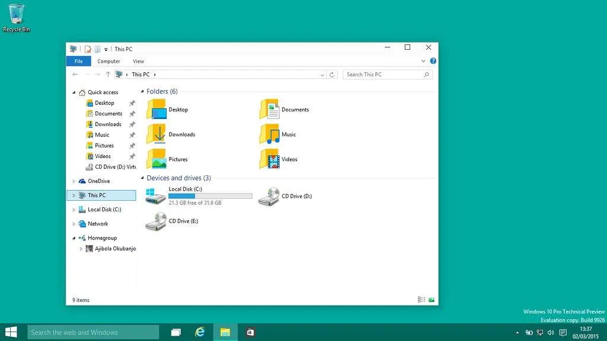Select Desktop under Quick access
Screen dimensions: 607x341
tap(104, 103)
